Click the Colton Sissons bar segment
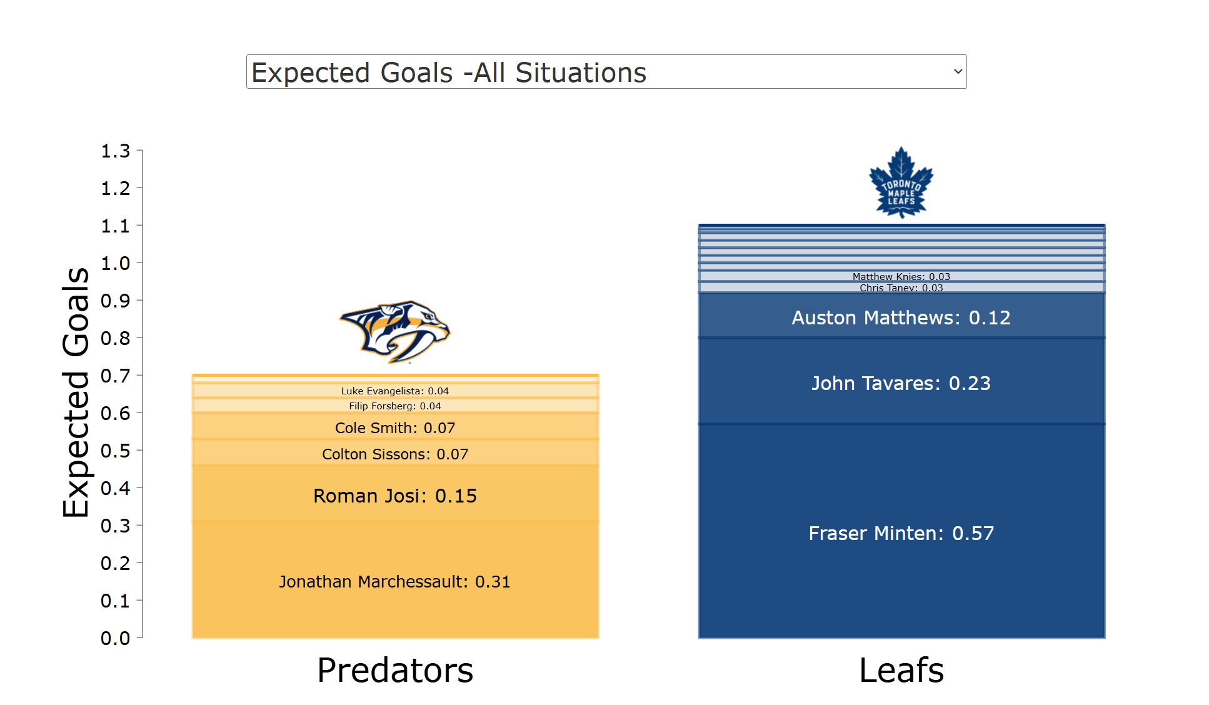The image size is (1209, 705). [x=395, y=454]
